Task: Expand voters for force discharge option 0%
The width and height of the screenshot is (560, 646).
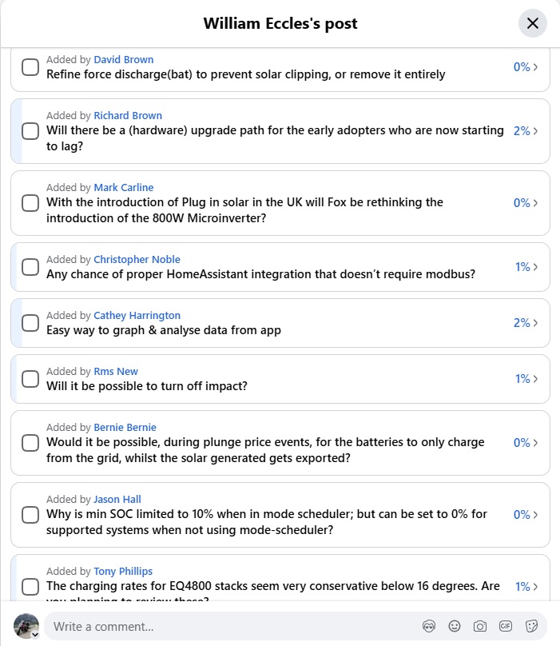Action: tap(526, 66)
